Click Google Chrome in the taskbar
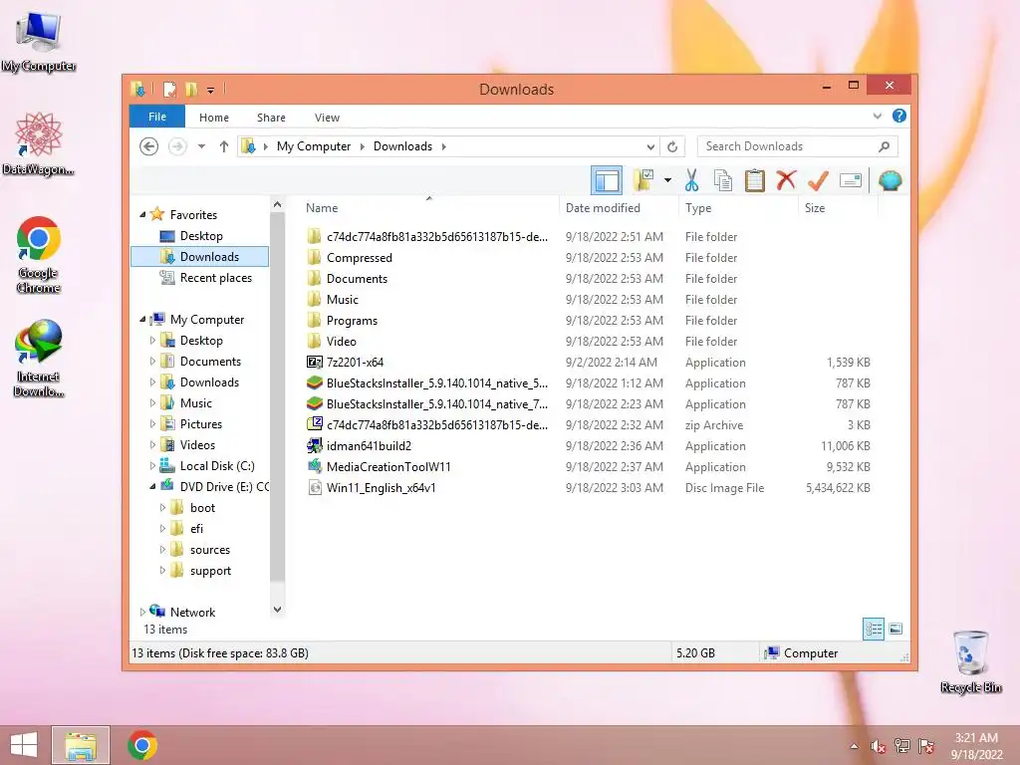1020x765 pixels. [142, 745]
